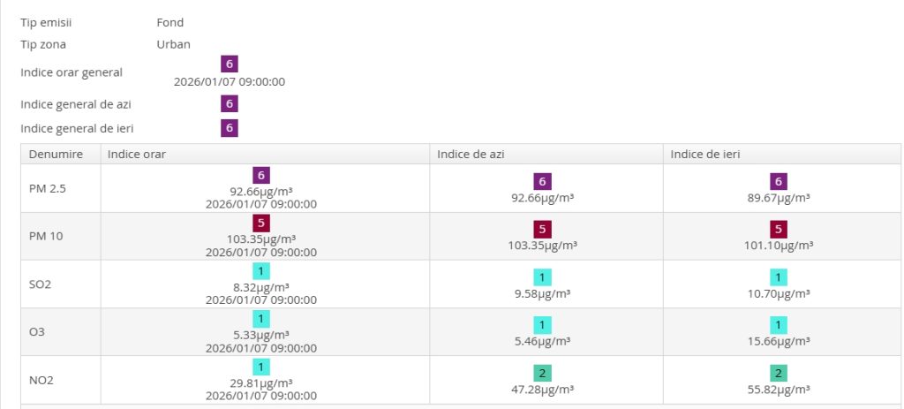Select the NO2 row label
Image resolution: width=904 pixels, height=409 pixels.
[x=42, y=380]
